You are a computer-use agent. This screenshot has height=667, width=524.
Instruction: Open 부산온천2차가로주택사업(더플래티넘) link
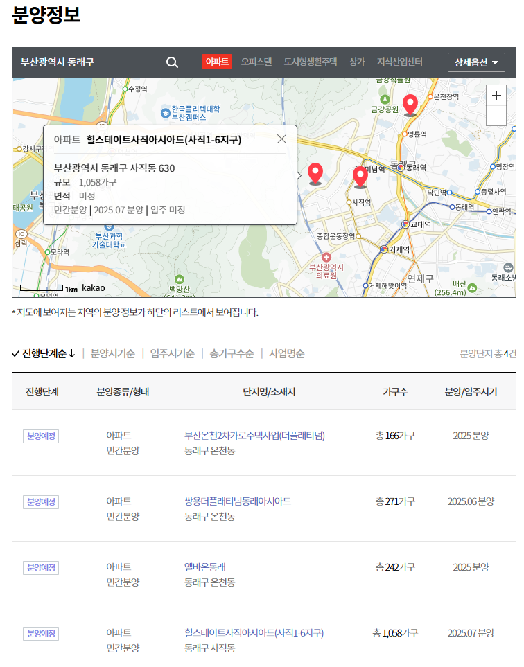(x=254, y=436)
